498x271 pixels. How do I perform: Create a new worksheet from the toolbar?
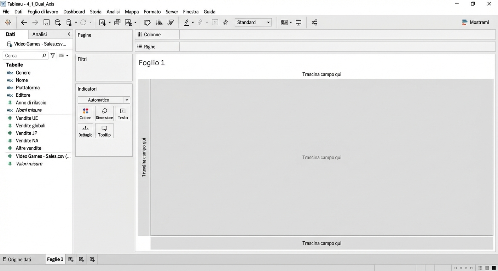point(102,22)
